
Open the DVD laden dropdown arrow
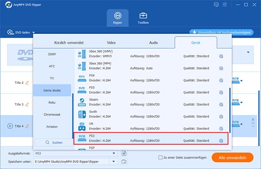[x=33, y=33]
